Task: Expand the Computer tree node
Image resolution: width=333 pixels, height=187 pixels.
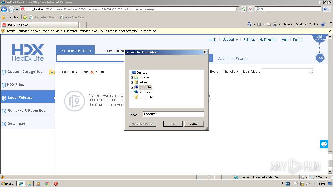Action: (x=132, y=87)
